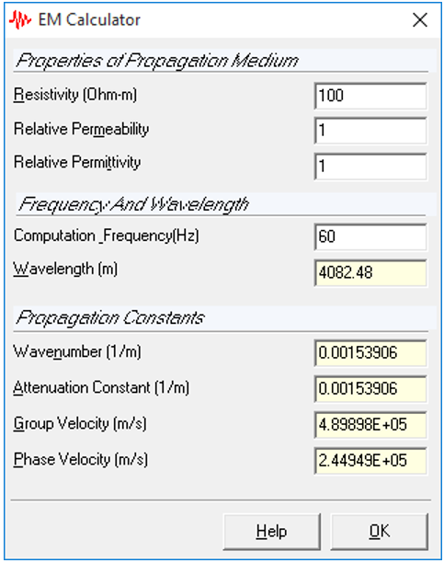Select the Attenuation Constant value field

tap(370, 389)
